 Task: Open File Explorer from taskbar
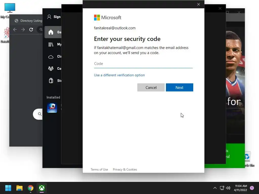point(19,188)
